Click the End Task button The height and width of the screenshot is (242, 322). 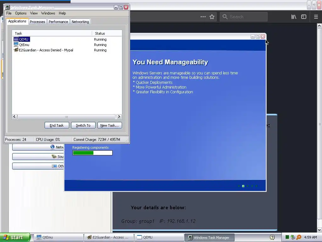click(57, 125)
